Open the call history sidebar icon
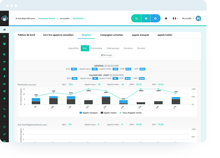Image resolution: width=220 pixels, height=158 pixels. 4,116
